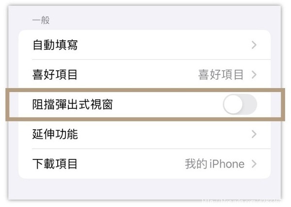
Task: Tap the chevron after 我的 iPhone
Action: point(254,164)
